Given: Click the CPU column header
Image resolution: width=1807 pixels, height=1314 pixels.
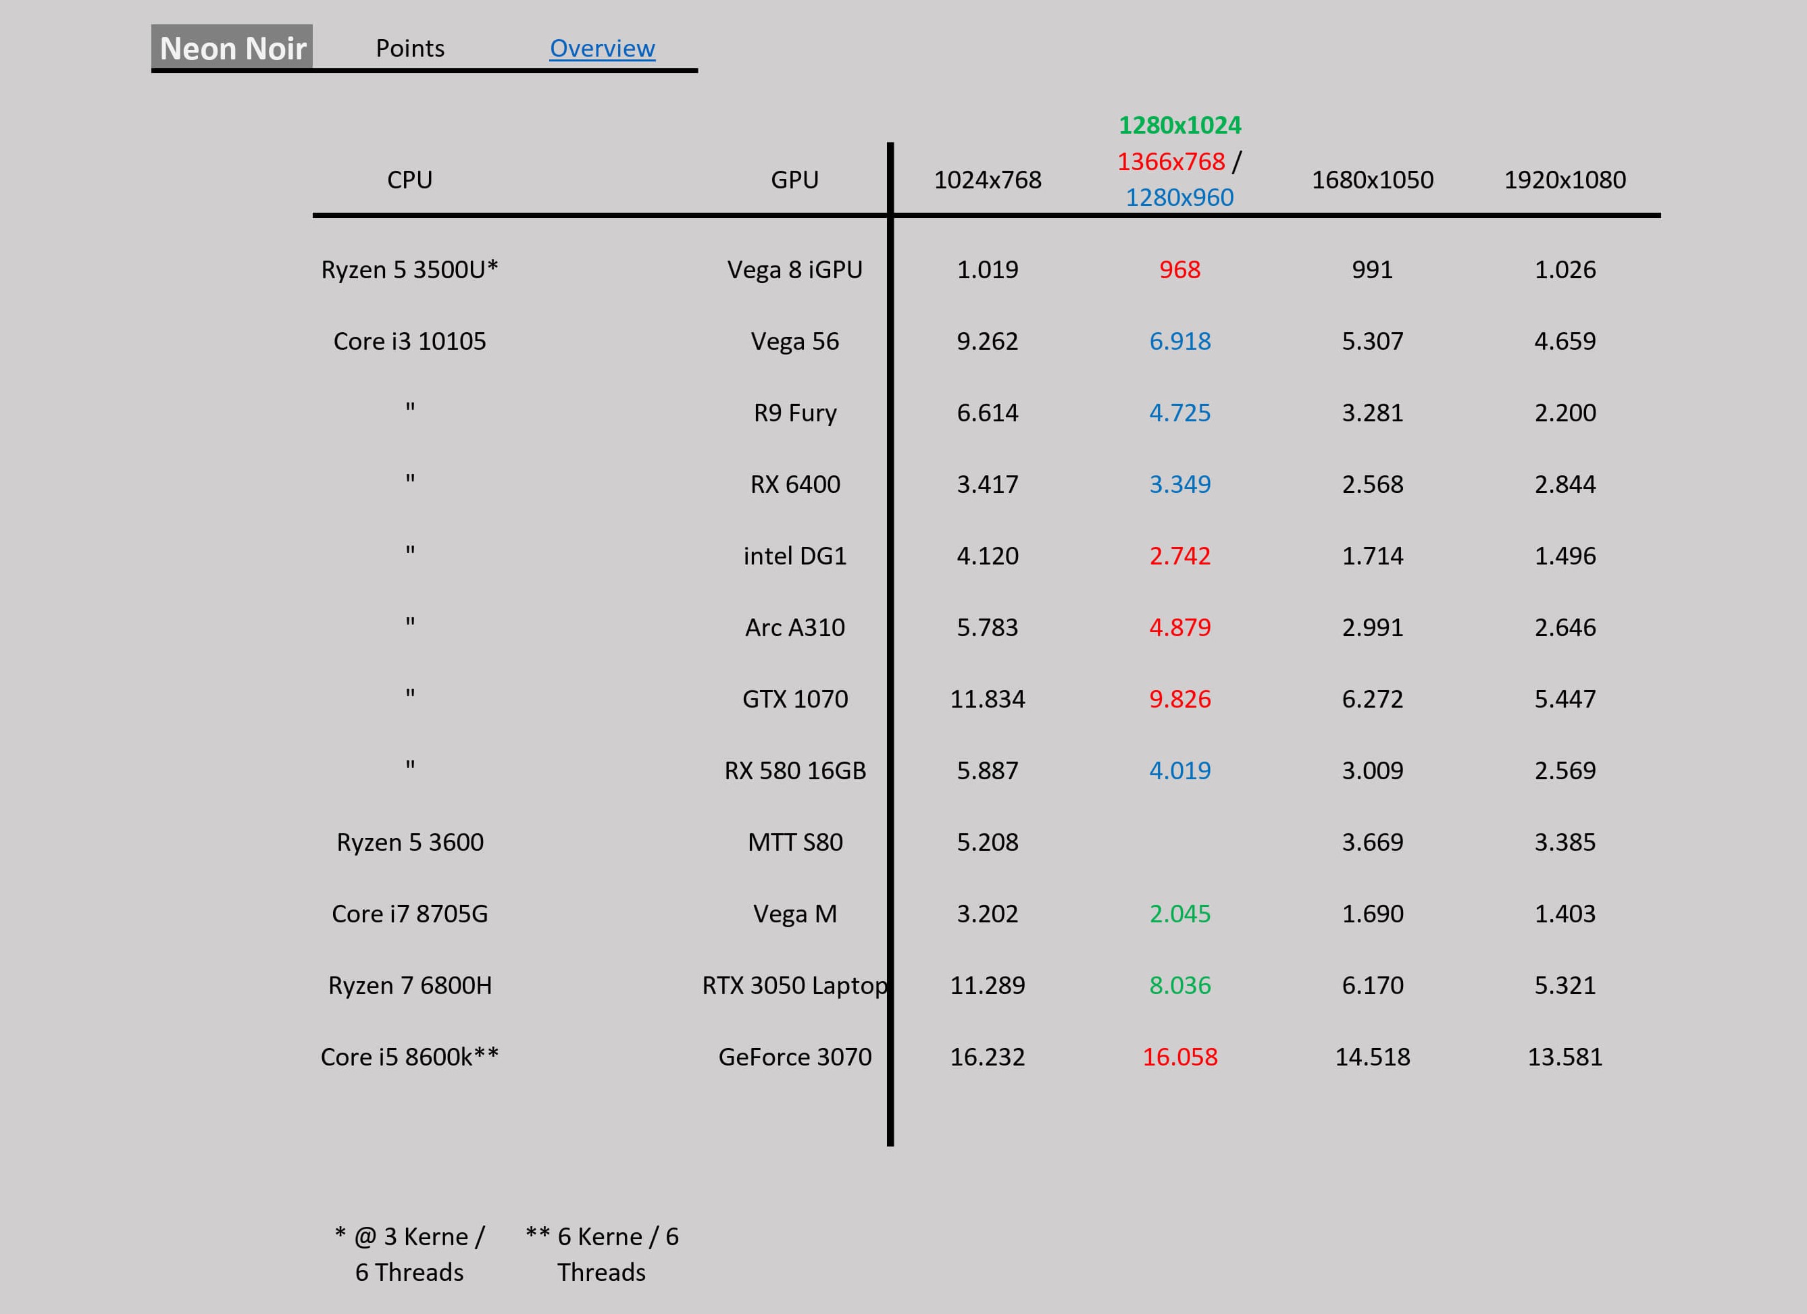Looking at the screenshot, I should click(x=409, y=180).
